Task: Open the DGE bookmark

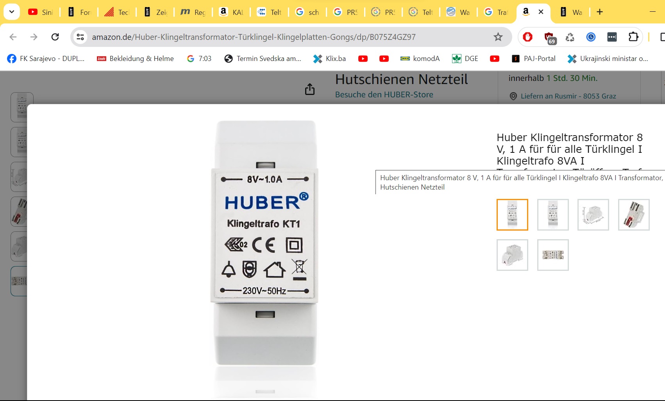Action: click(465, 59)
